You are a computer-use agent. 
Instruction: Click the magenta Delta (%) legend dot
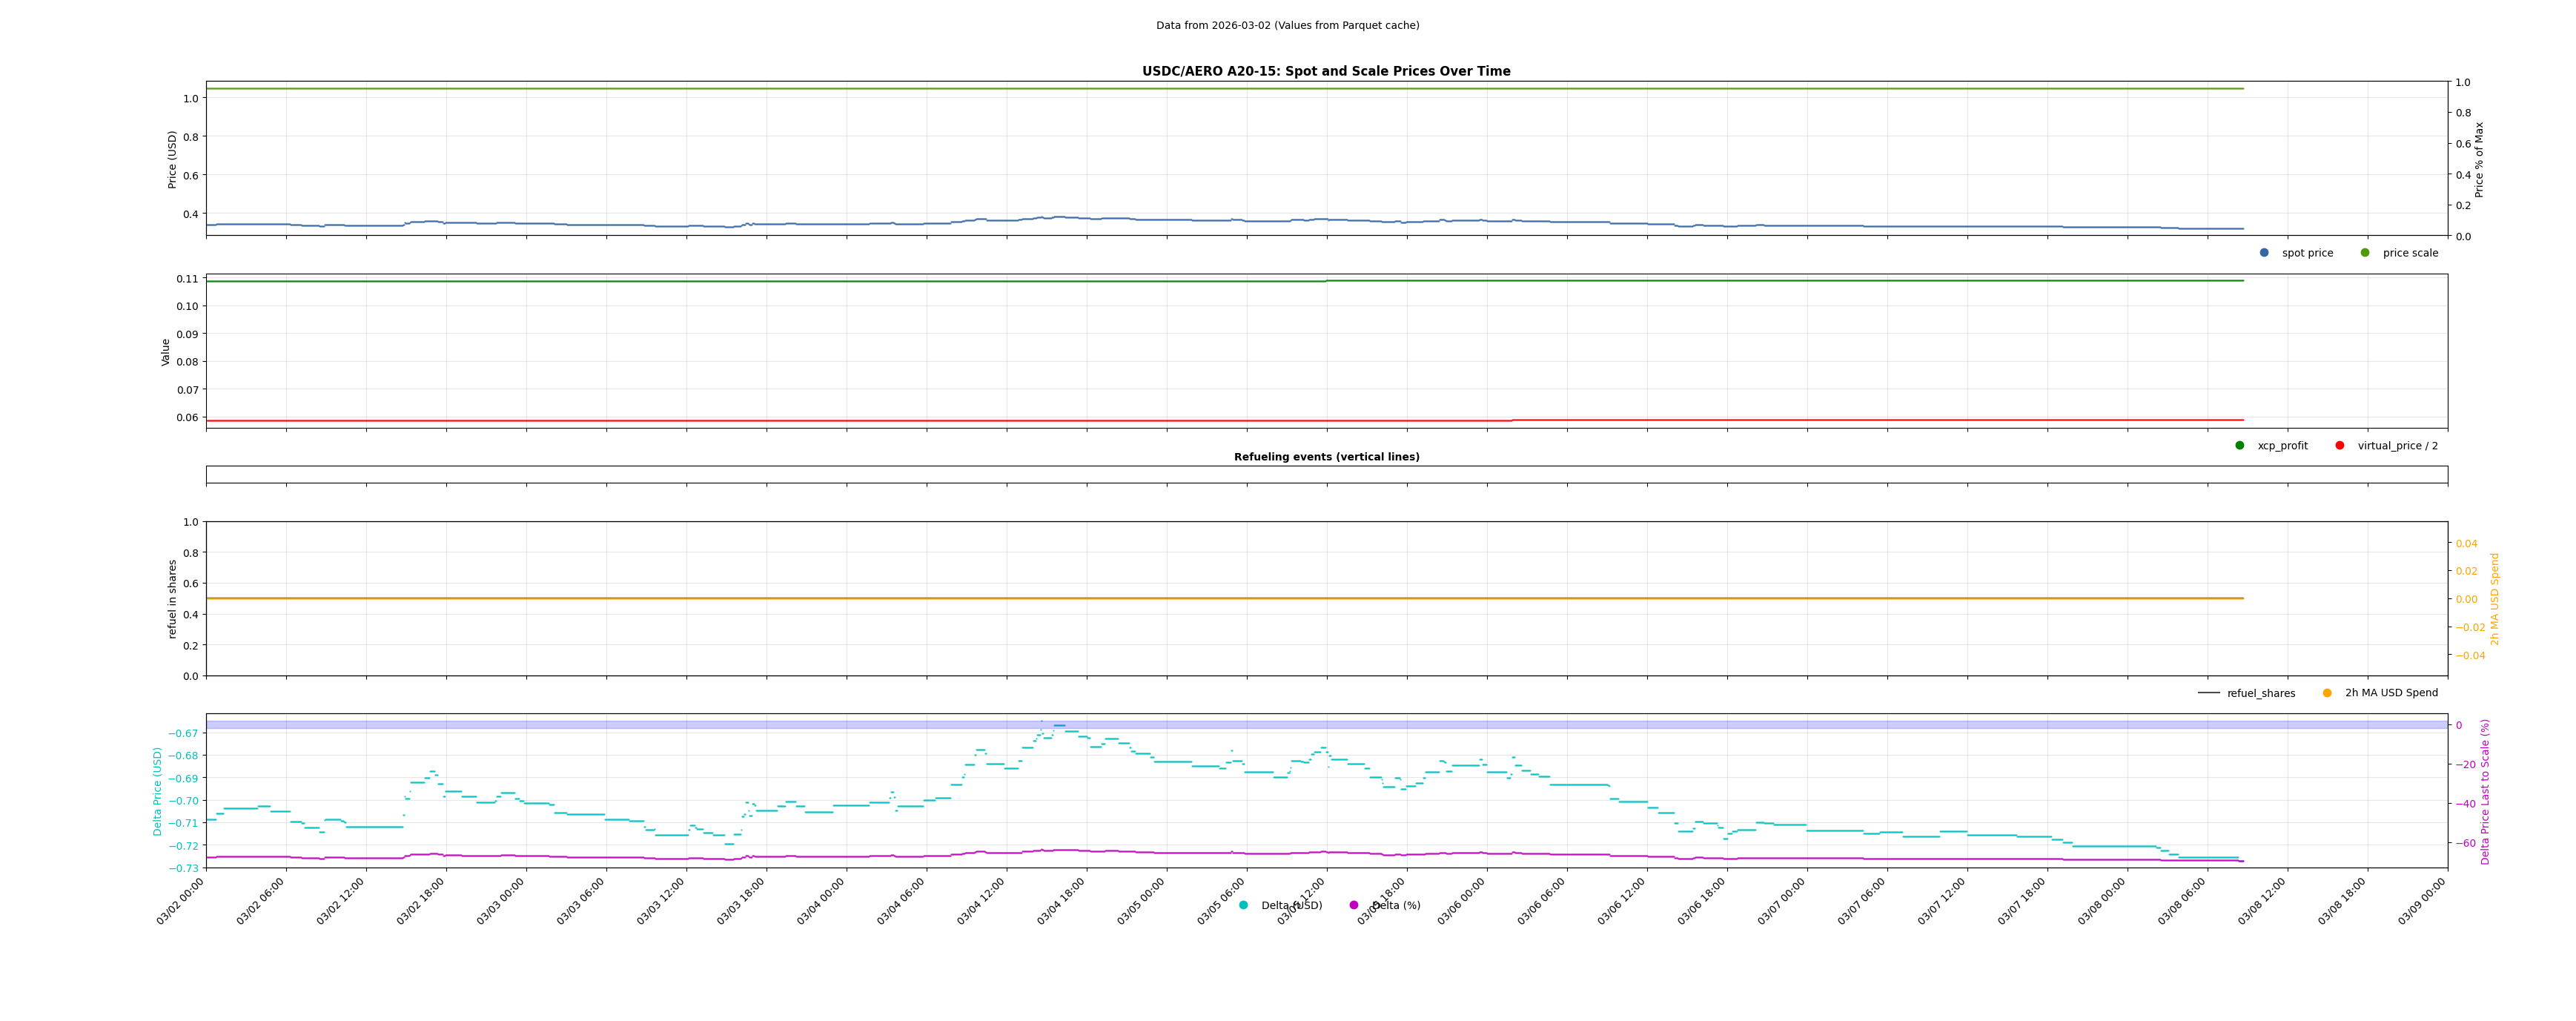coord(1354,905)
